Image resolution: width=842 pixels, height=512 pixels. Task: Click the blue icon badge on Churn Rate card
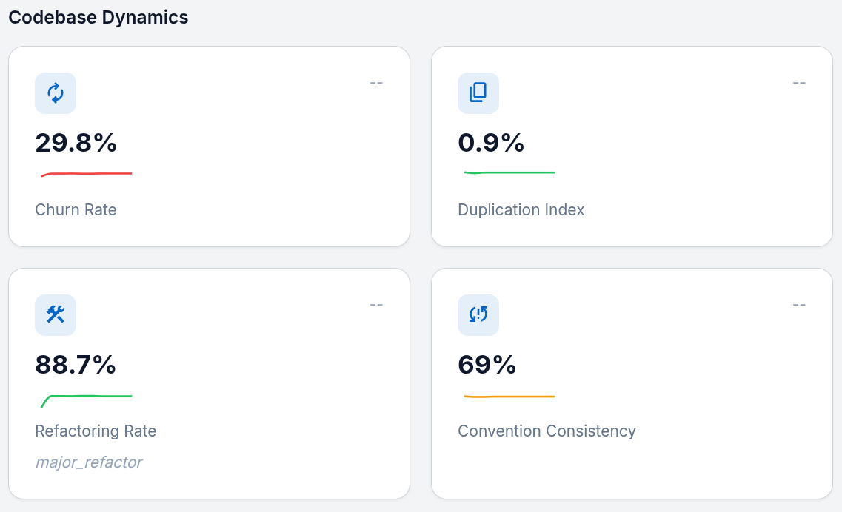click(x=56, y=93)
